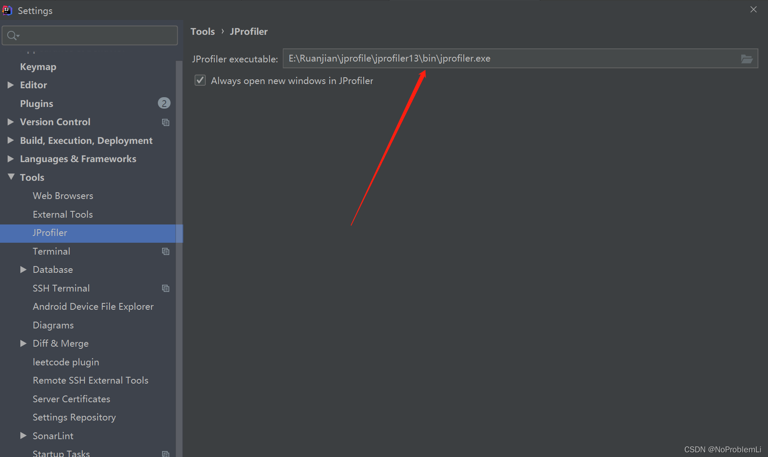The image size is (768, 457).
Task: Click the browse folder icon for JProfiler executable
Action: point(746,59)
